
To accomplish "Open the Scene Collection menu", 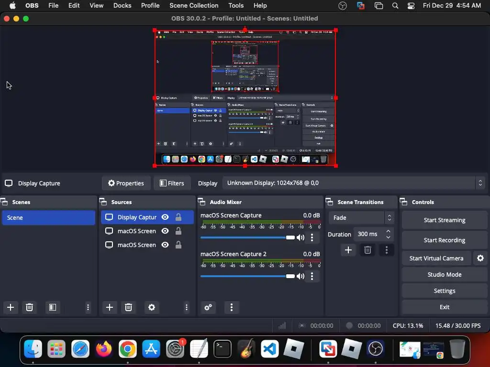I will coord(194,6).
